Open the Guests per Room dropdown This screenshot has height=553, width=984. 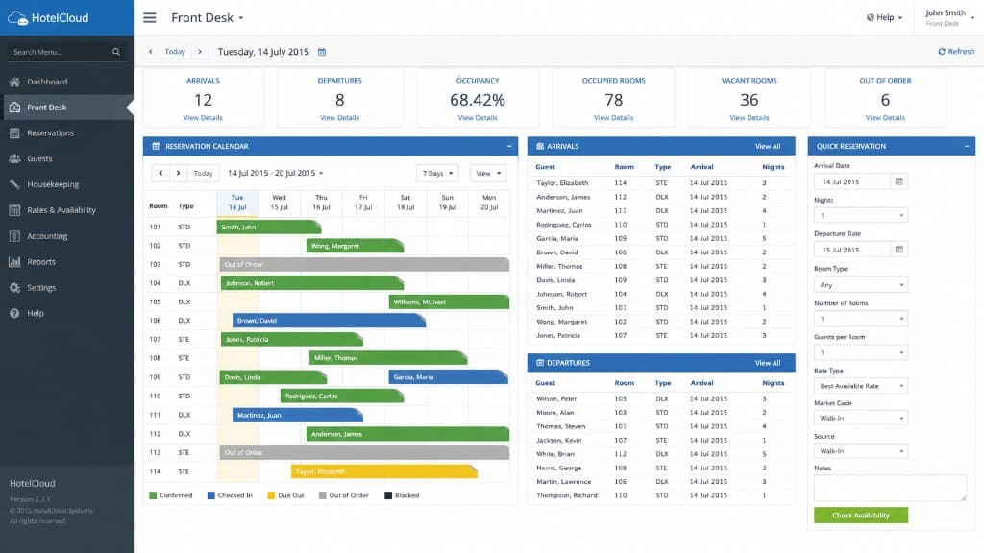861,352
